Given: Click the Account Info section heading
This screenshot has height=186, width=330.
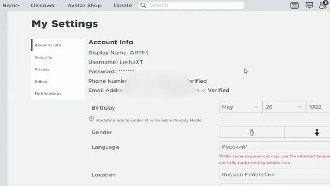Looking at the screenshot, I should coord(111,42).
